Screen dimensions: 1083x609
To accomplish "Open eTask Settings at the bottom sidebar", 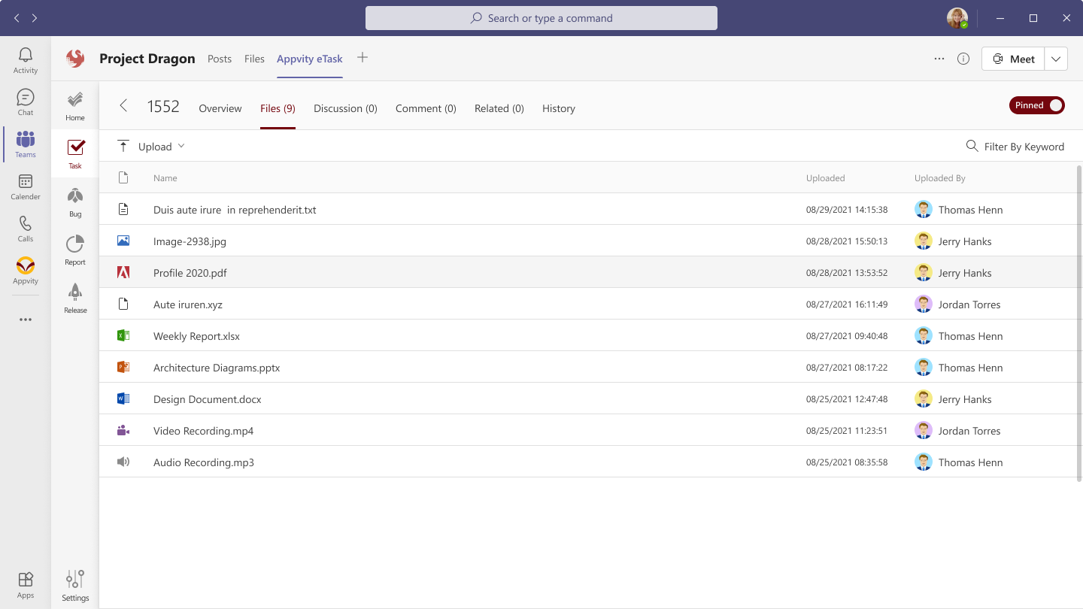I will pyautogui.click(x=74, y=583).
